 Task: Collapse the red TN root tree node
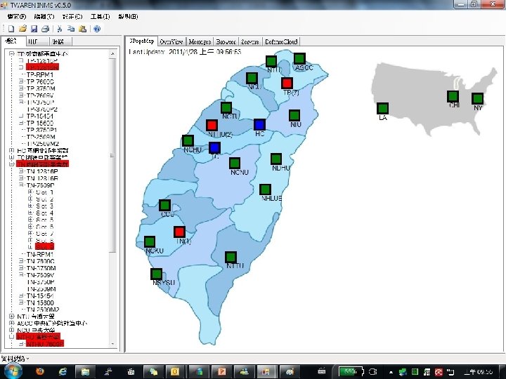12,164
